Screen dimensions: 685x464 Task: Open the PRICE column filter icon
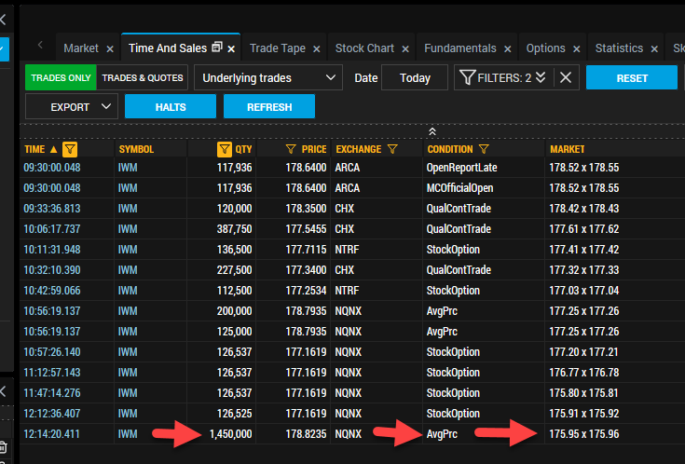point(291,149)
